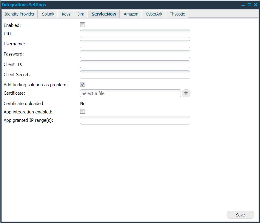
Task: Enable the ServiceNow integration checkbox
Action: (82, 25)
